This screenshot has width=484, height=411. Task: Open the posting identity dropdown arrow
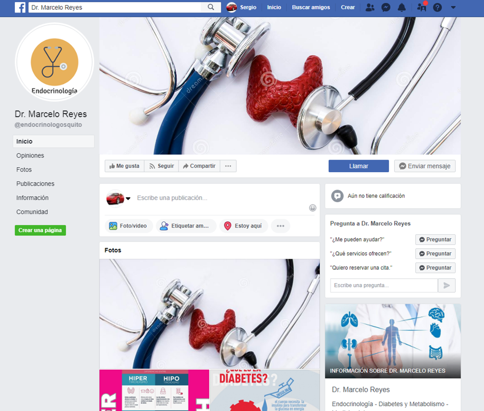[x=128, y=198]
